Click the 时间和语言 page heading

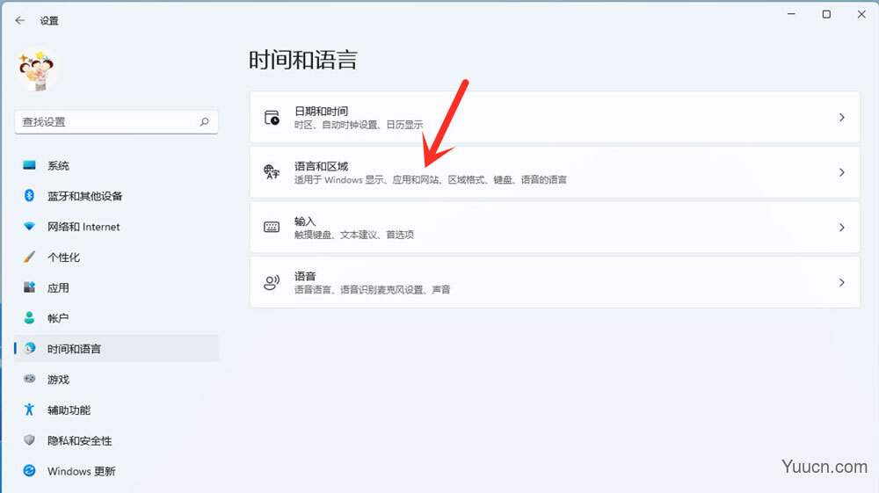click(x=302, y=60)
